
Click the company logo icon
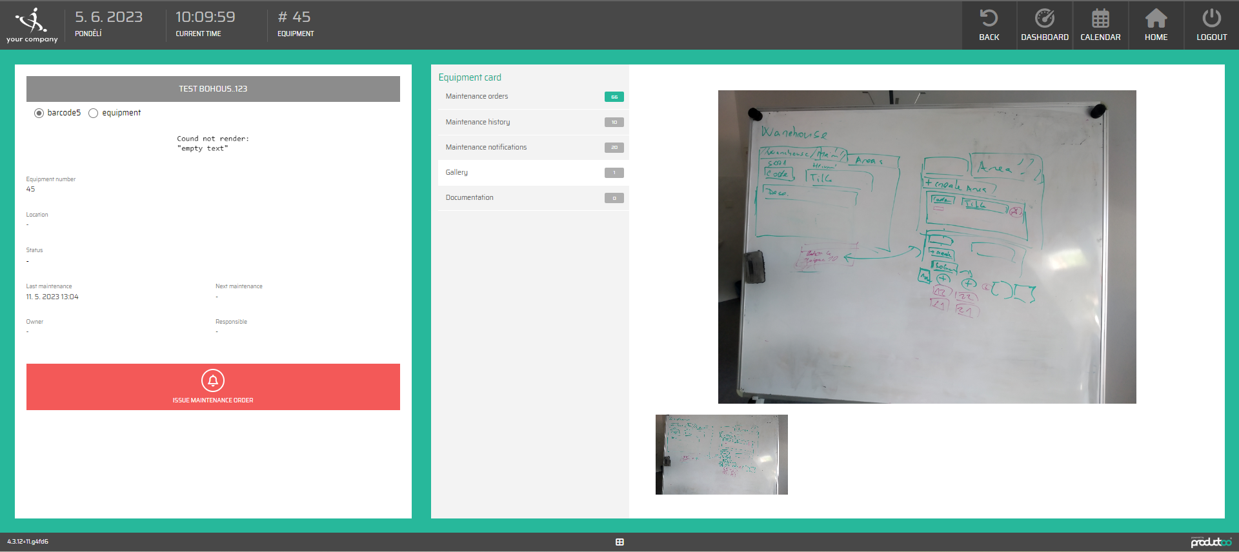(x=32, y=21)
